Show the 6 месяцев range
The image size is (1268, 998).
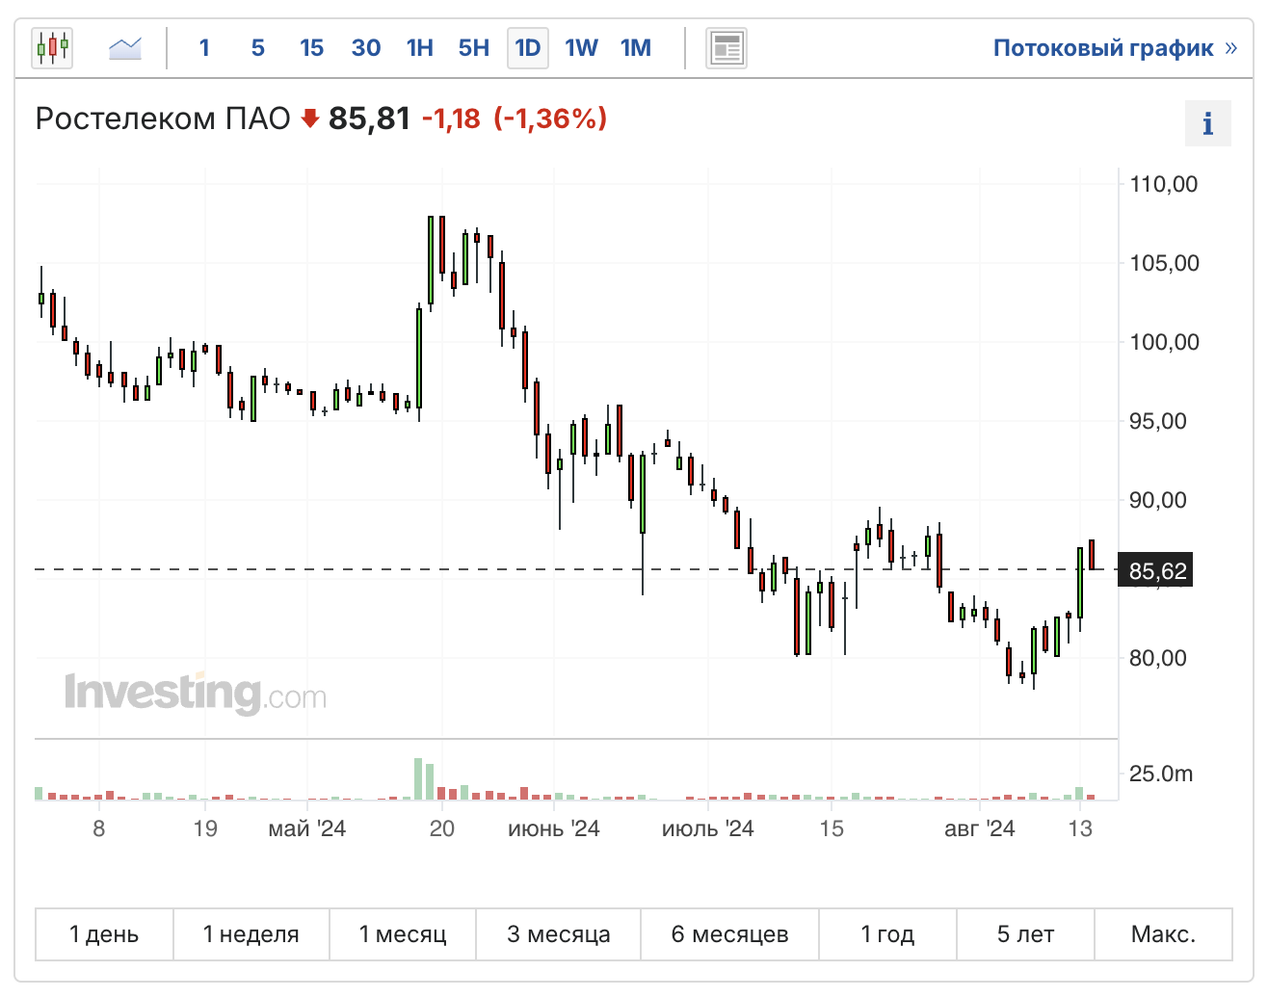click(730, 934)
